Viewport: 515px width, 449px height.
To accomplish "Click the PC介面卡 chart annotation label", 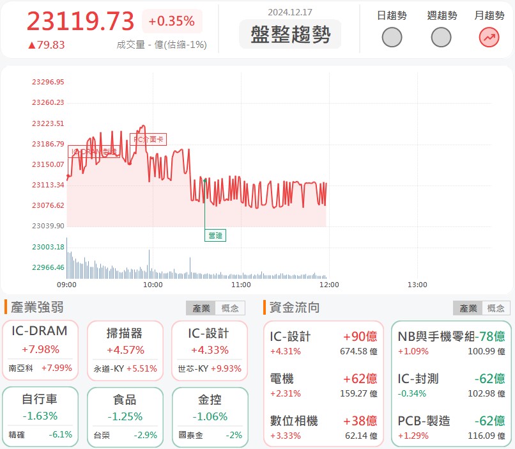I will (x=148, y=139).
